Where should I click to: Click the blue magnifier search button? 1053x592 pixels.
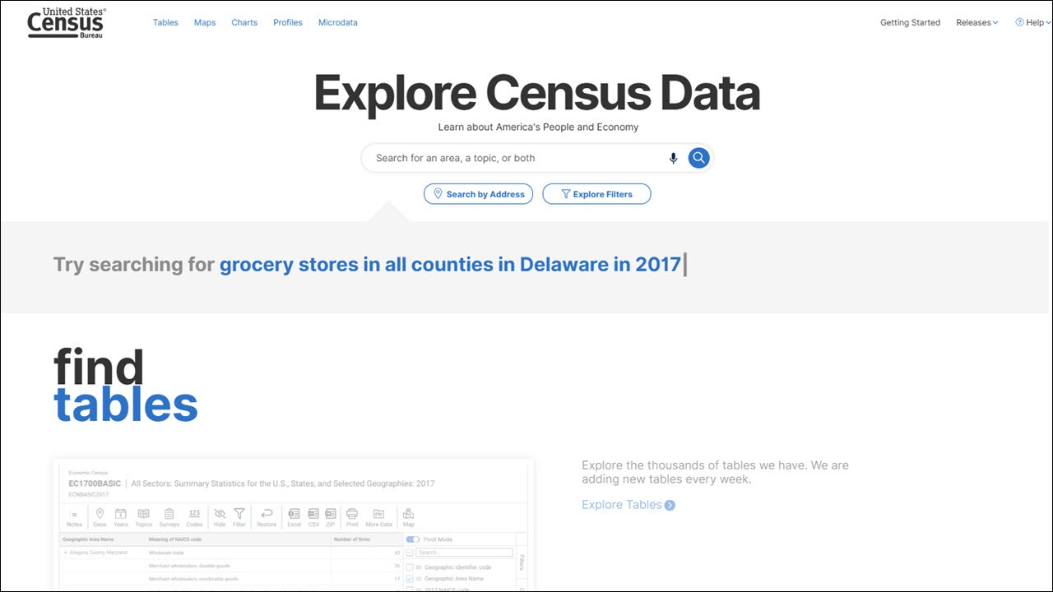pos(698,158)
